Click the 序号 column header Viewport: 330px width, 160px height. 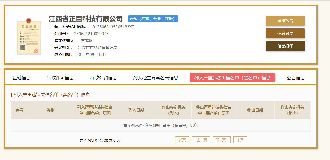click(x=20, y=110)
